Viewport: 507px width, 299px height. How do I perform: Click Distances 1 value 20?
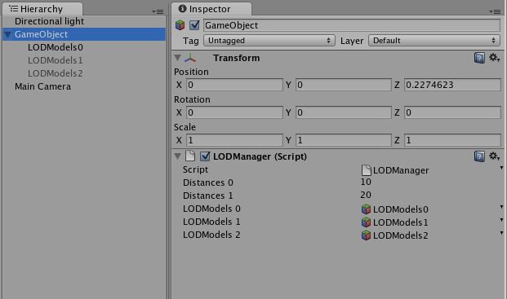coord(366,195)
